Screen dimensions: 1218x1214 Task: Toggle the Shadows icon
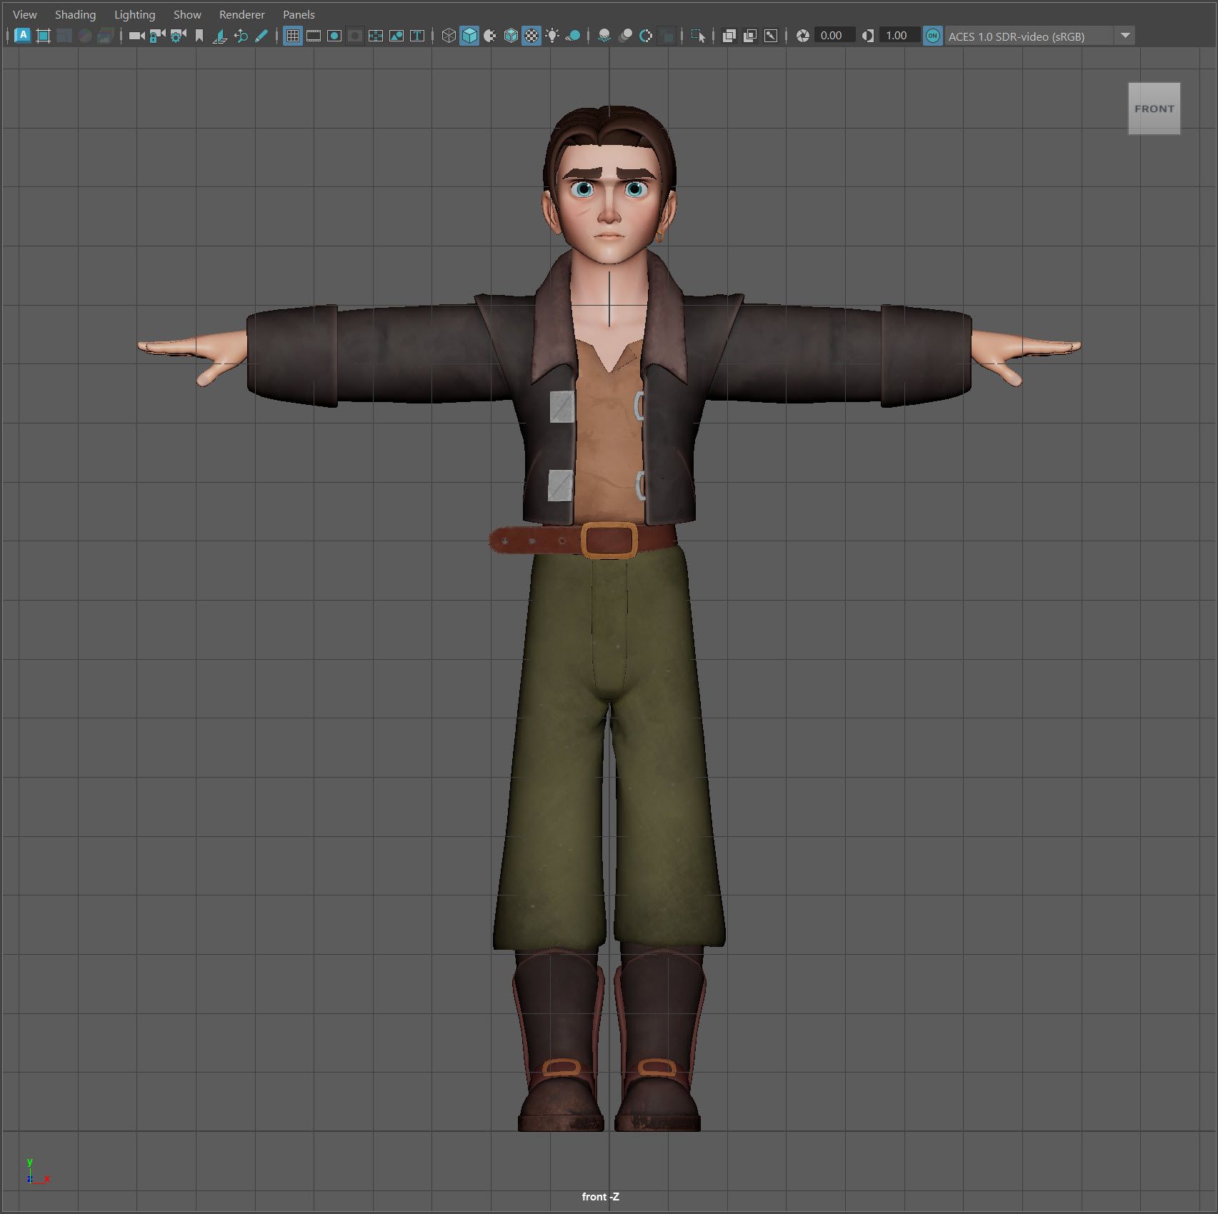[x=573, y=36]
